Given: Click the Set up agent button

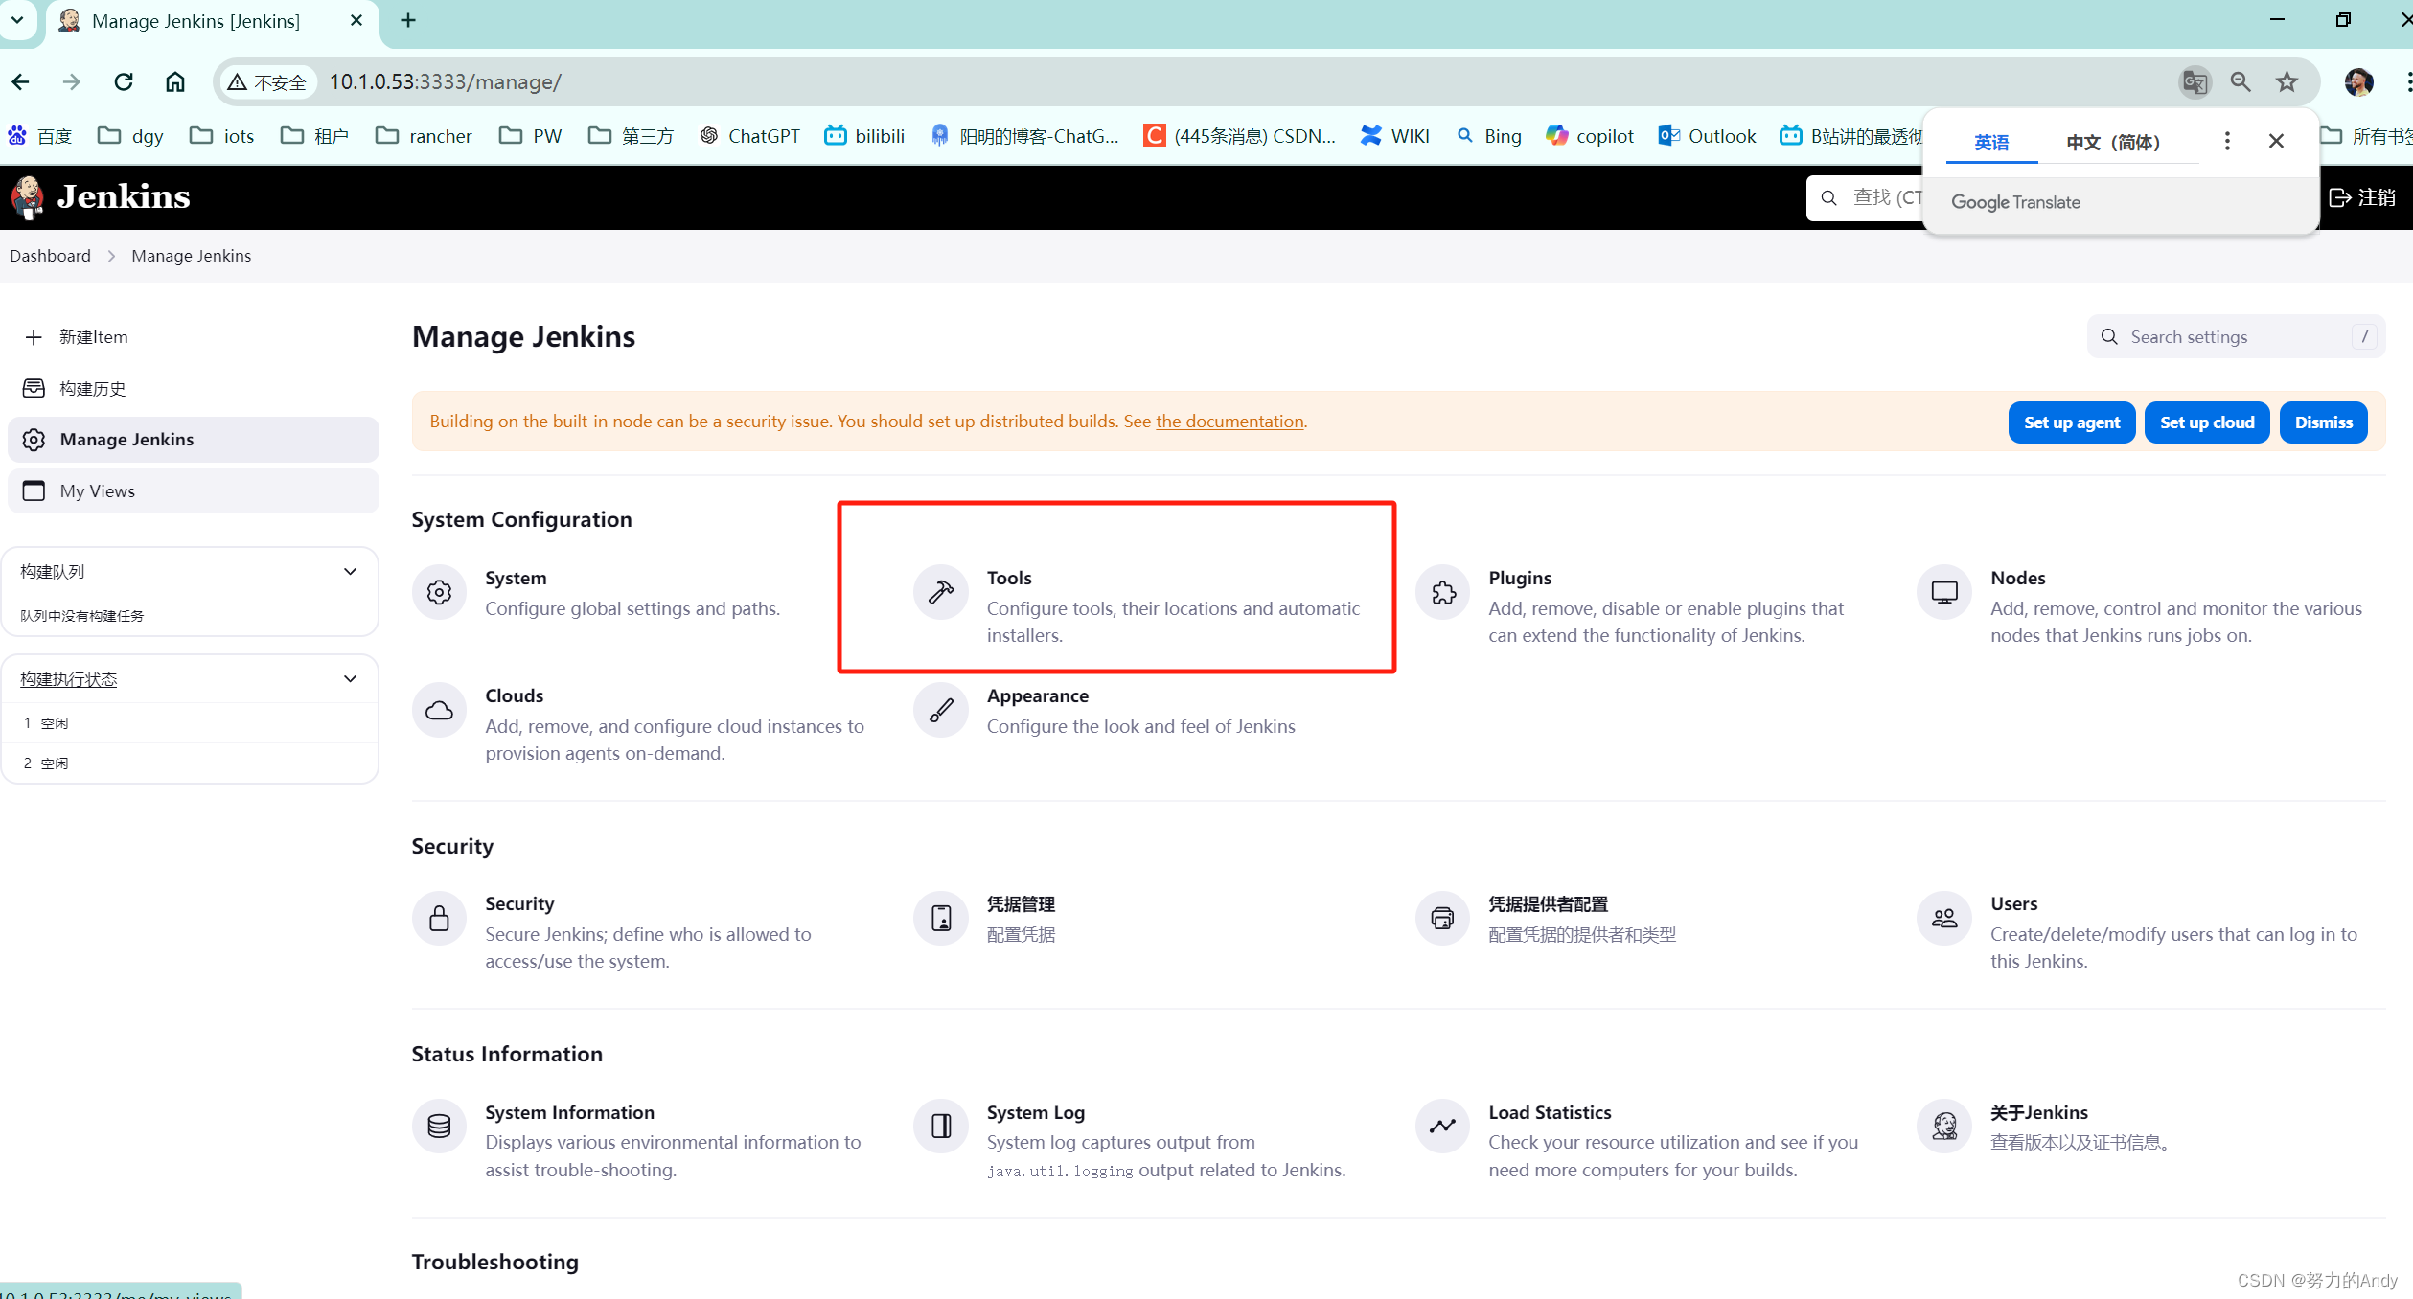Looking at the screenshot, I should (2072, 422).
